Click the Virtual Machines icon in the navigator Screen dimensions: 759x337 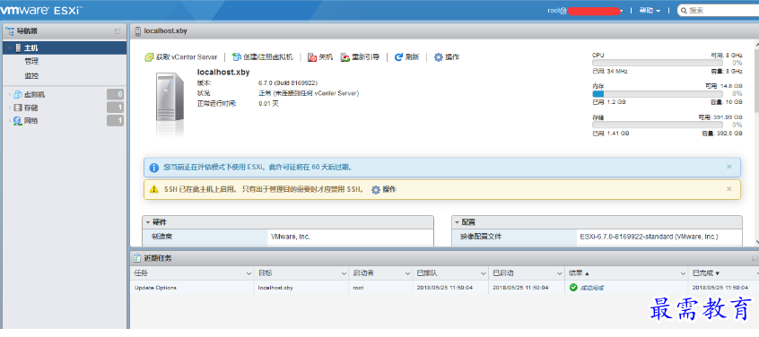18,94
